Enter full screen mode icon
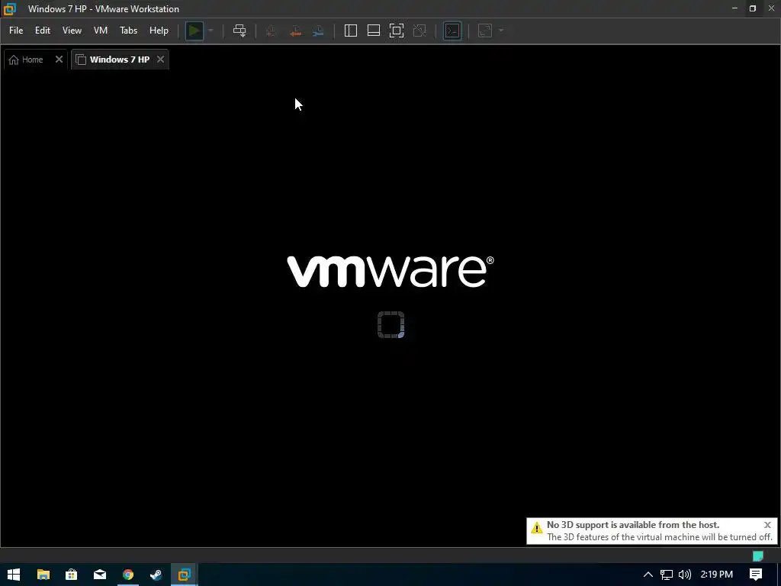This screenshot has width=781, height=586. [397, 31]
